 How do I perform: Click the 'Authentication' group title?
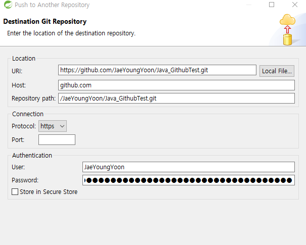32,156
